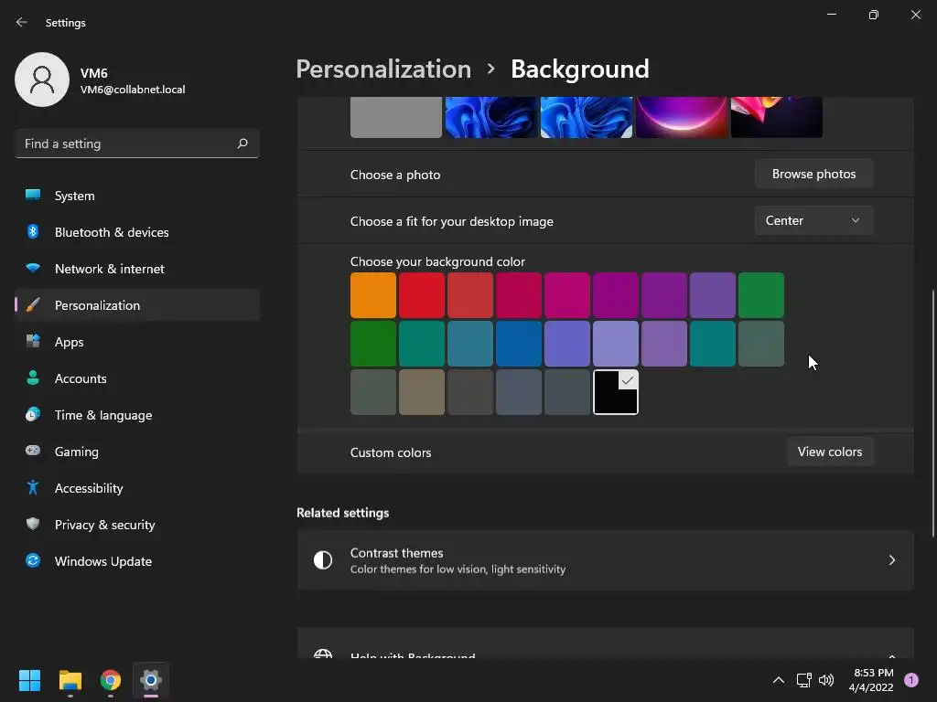Open the Center fit dropdown
The height and width of the screenshot is (702, 937).
coord(813,220)
